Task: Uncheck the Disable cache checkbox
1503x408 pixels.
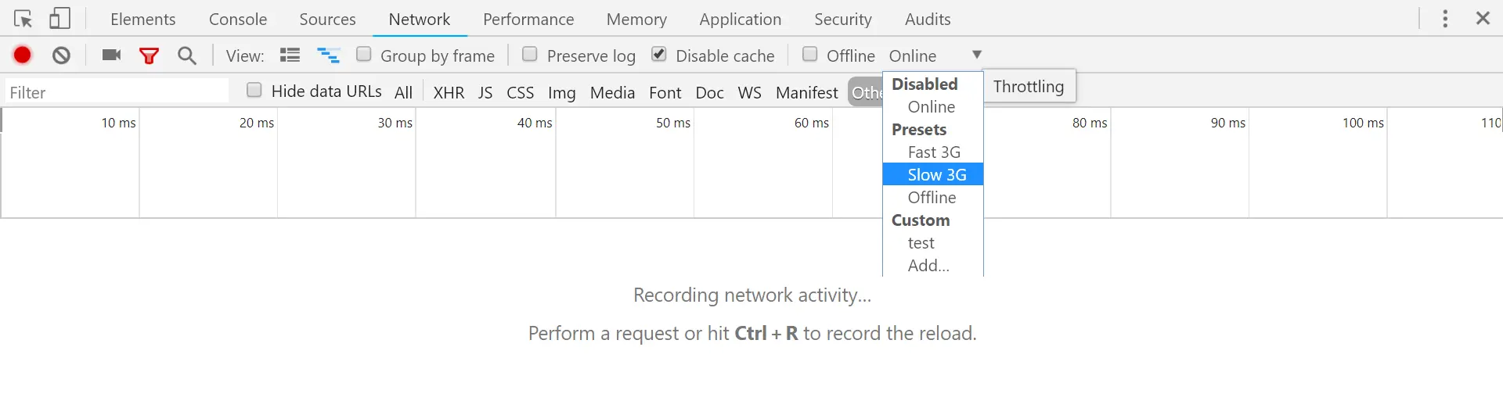Action: (x=659, y=54)
